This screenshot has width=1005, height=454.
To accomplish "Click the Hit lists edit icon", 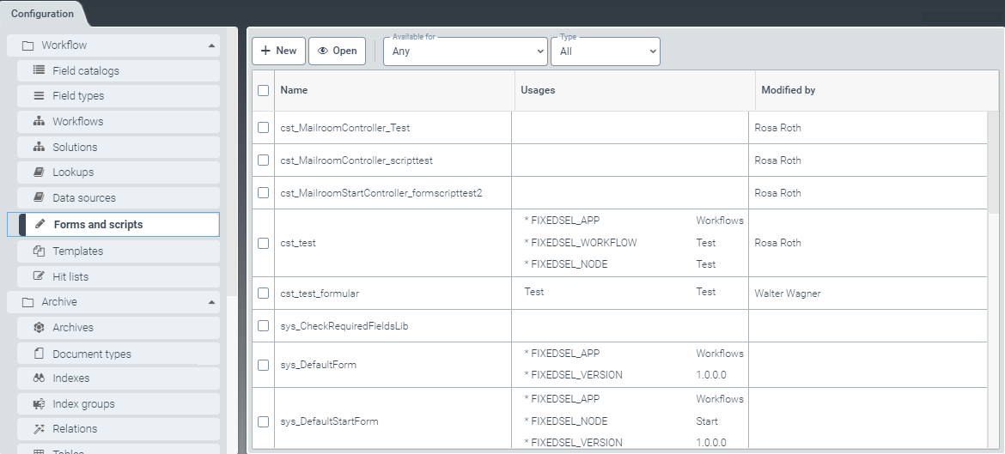I will [x=39, y=276].
